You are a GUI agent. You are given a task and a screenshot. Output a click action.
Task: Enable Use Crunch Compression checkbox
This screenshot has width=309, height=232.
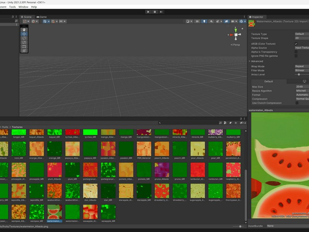[297, 103]
